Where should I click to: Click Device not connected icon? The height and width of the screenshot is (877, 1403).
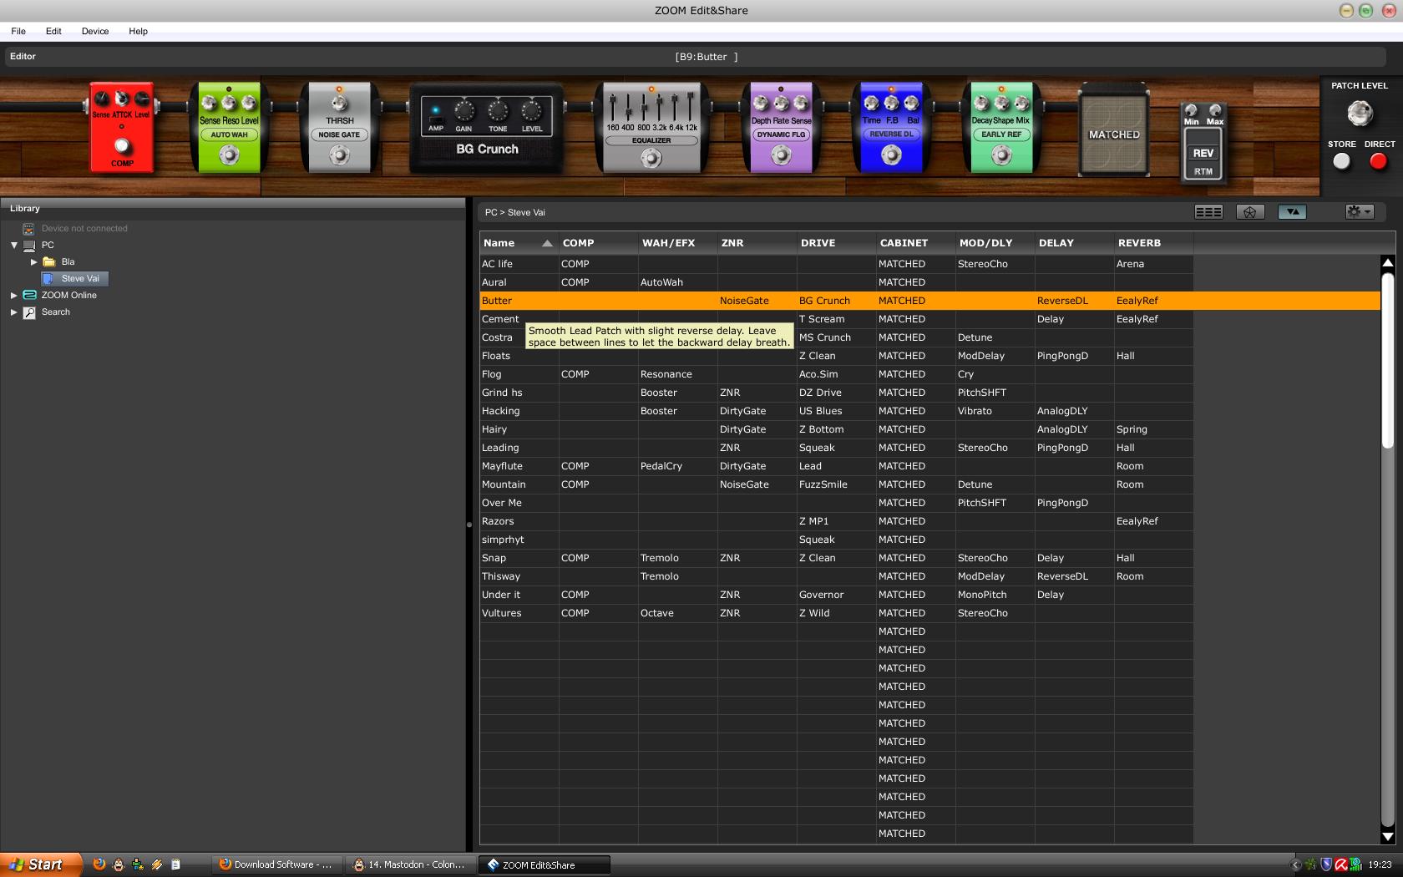[29, 228]
